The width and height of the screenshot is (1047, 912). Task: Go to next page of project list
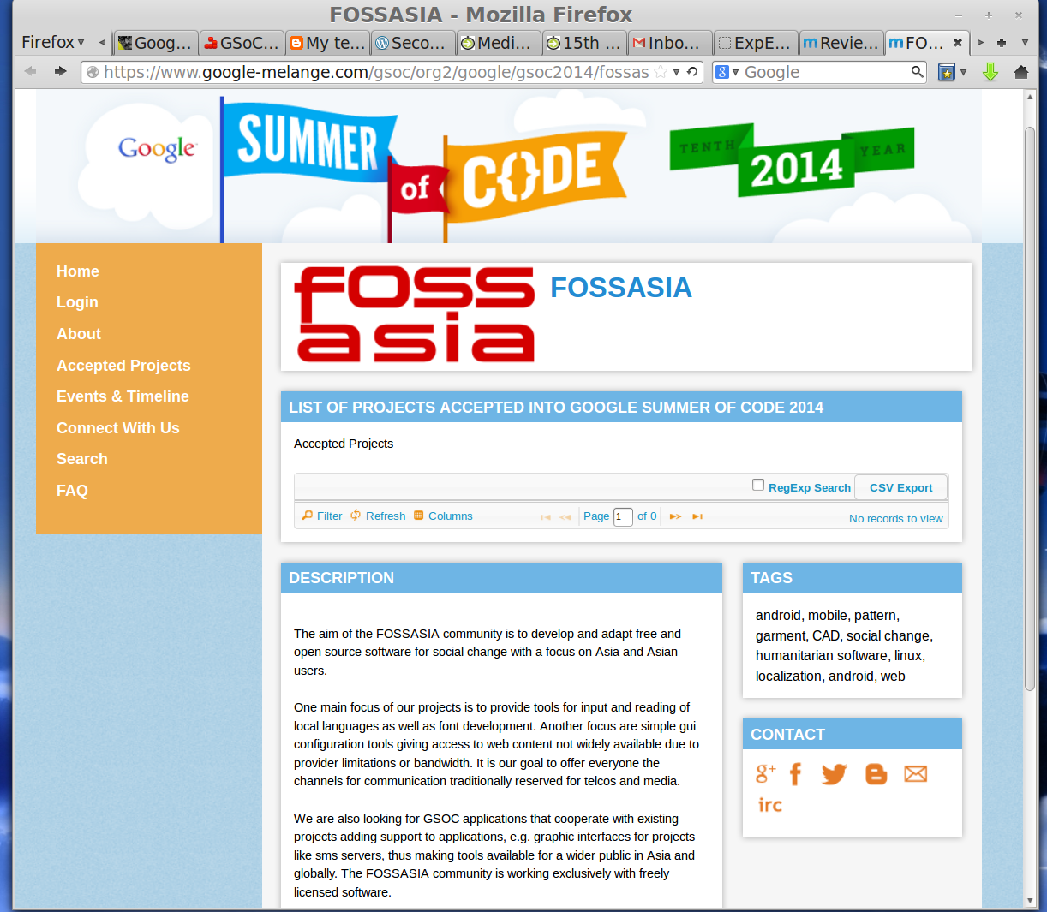click(675, 516)
